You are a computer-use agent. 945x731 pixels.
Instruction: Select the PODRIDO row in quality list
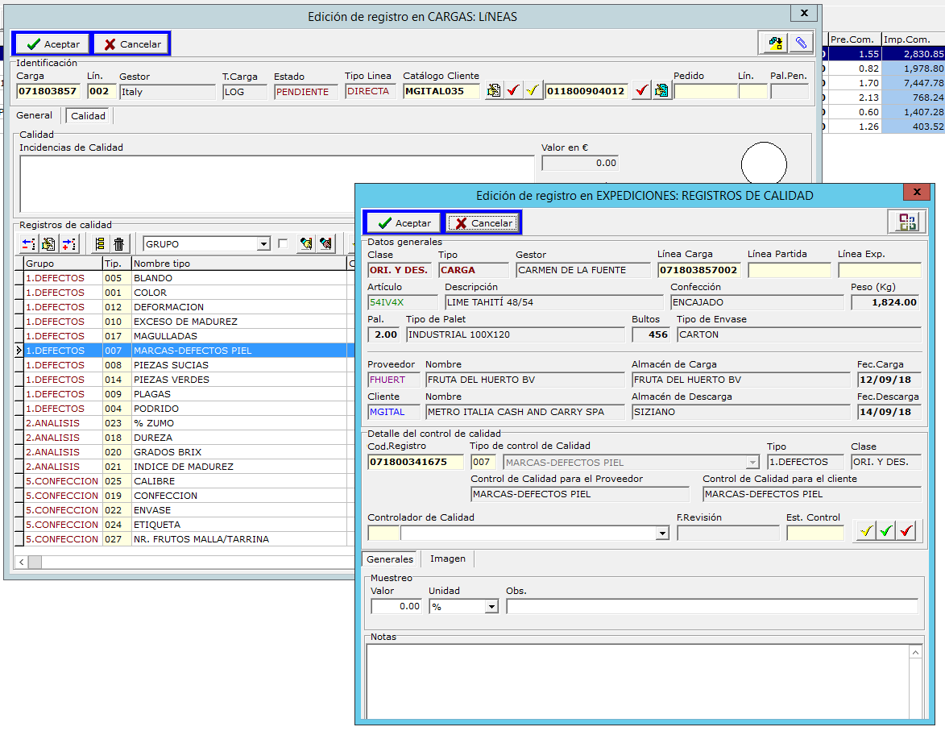coord(156,409)
